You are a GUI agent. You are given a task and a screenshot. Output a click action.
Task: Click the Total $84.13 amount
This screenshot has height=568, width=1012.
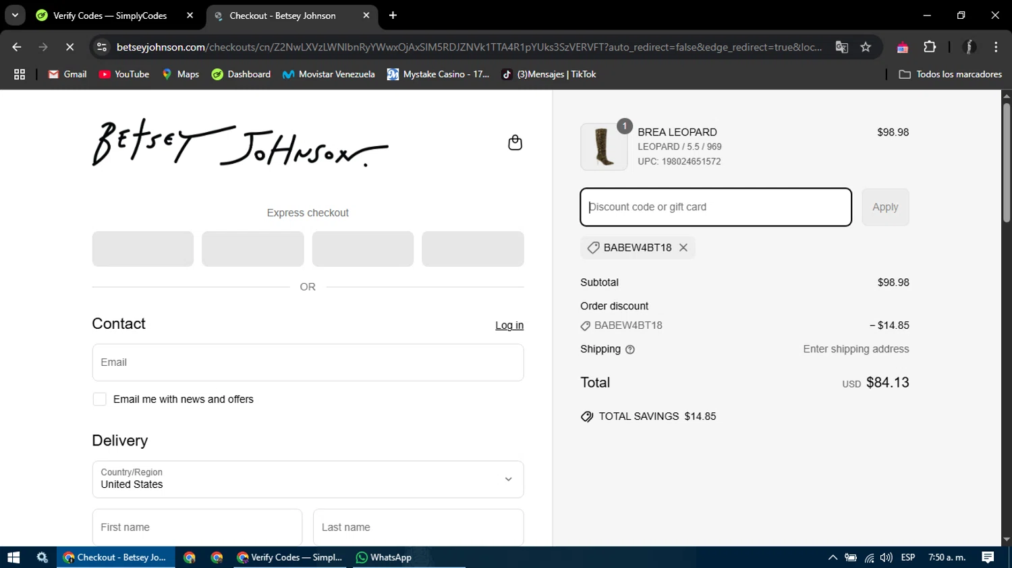pyautogui.click(x=887, y=383)
